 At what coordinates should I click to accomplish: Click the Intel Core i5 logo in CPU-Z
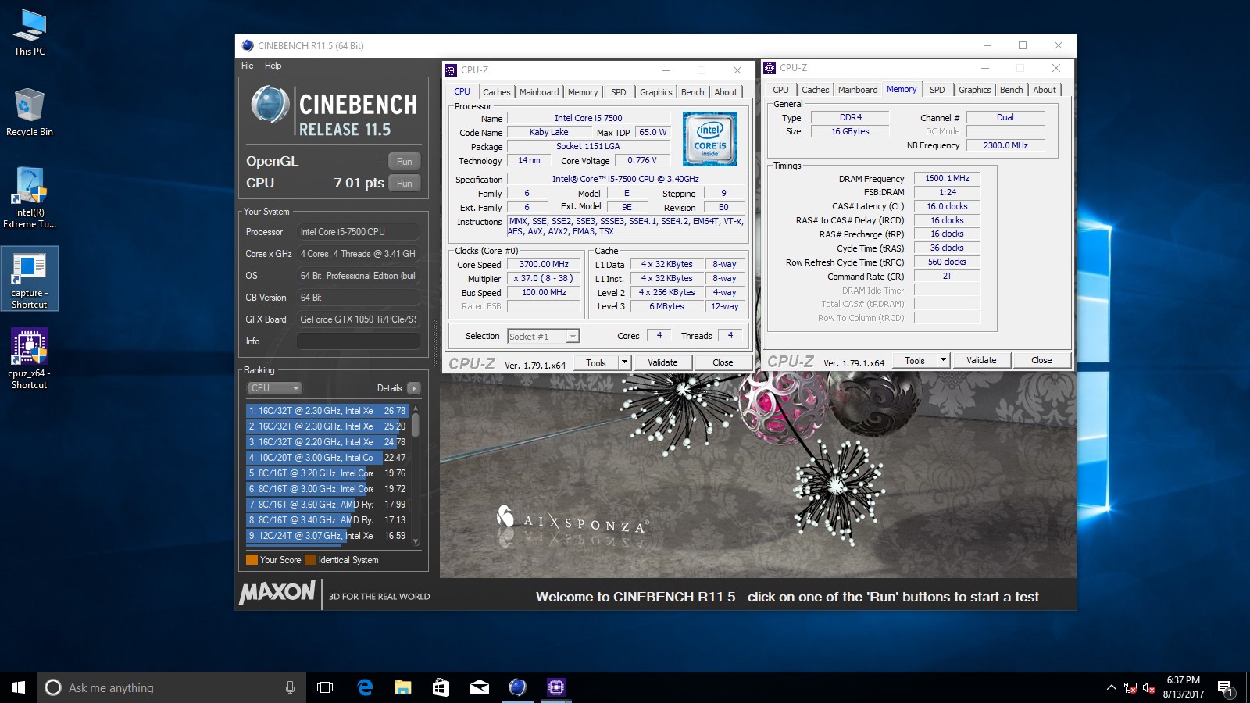click(709, 139)
